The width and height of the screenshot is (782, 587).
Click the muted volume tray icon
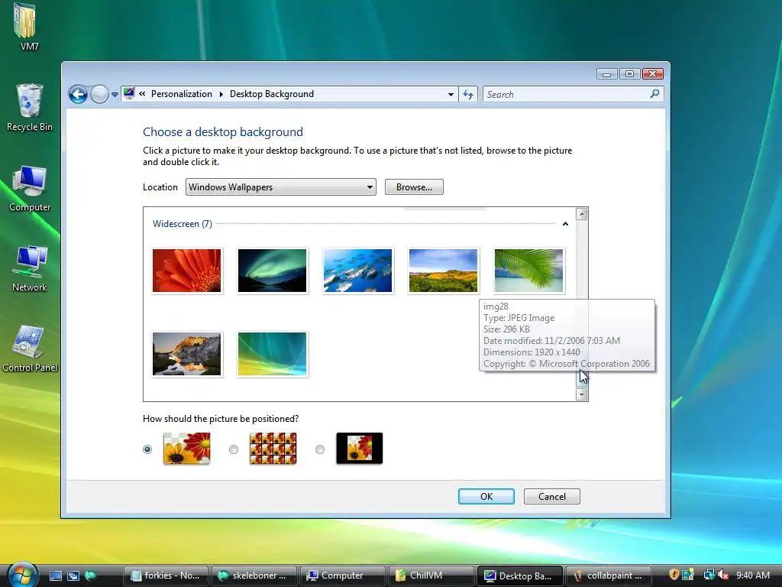click(723, 575)
